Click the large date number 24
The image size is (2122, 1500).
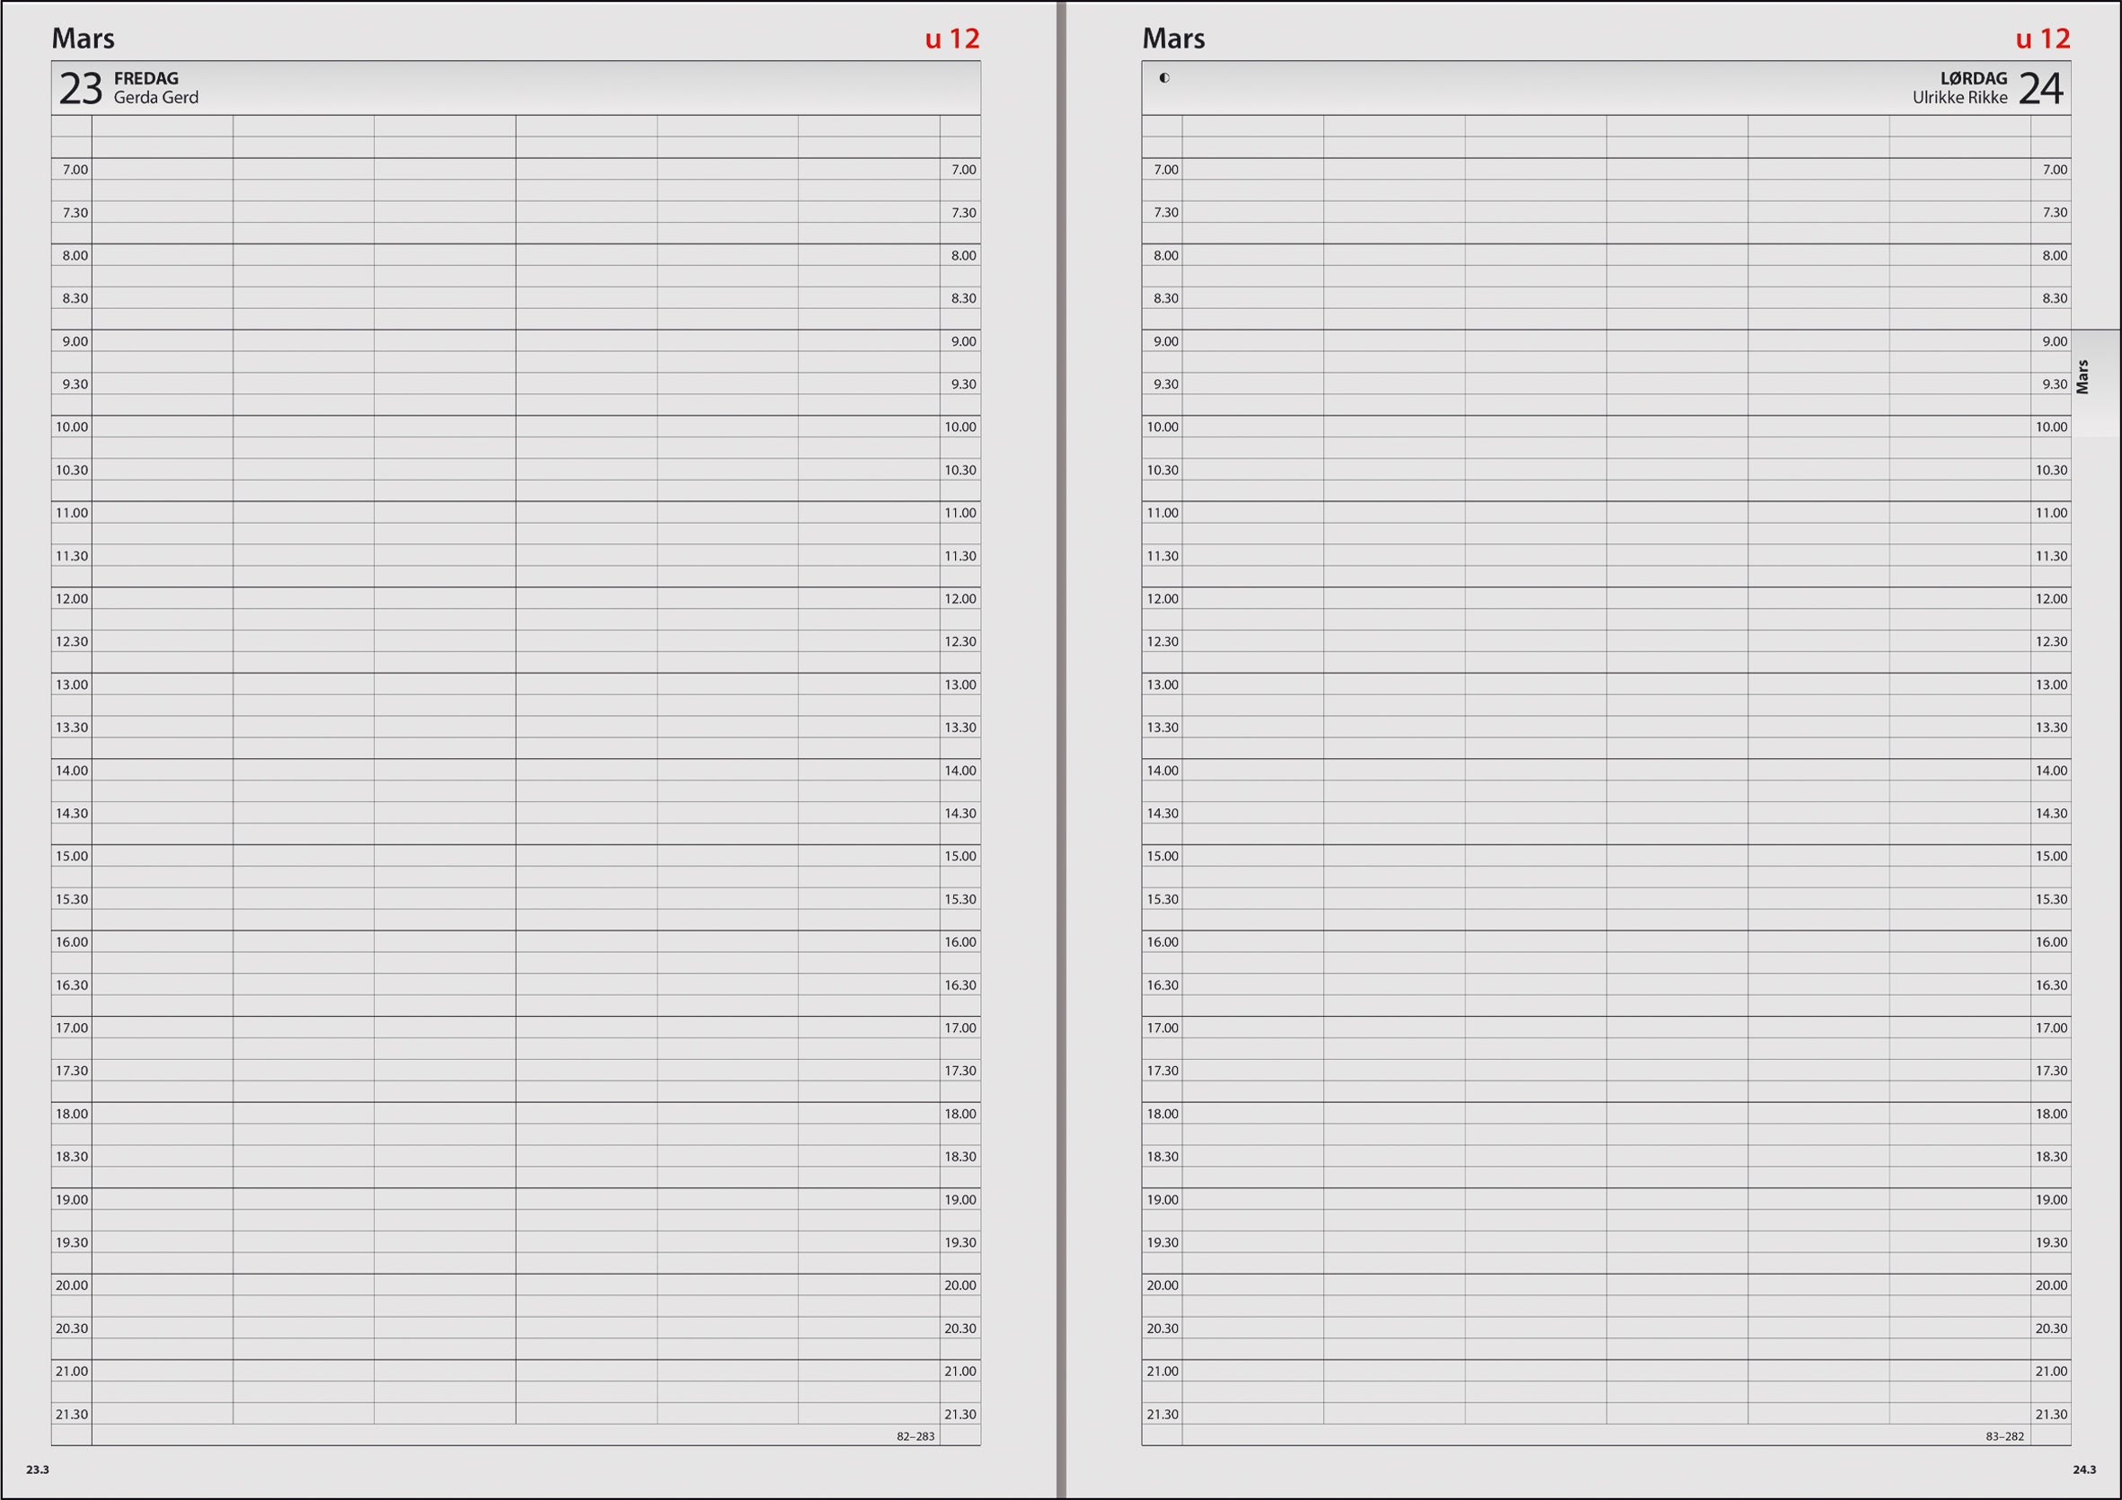[x=2040, y=89]
